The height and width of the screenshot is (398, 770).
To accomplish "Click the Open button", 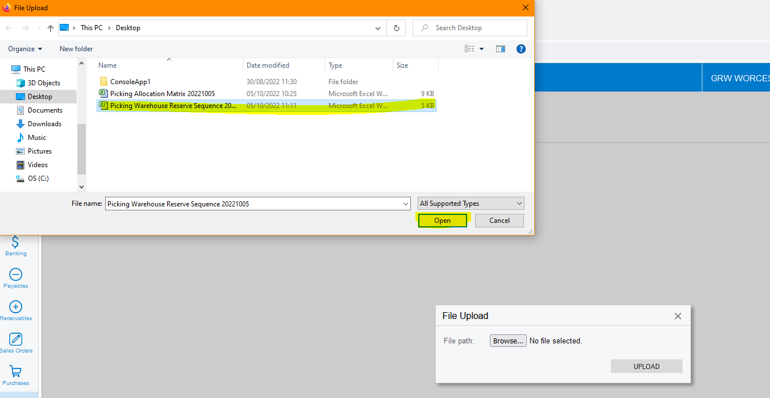I will pos(442,221).
